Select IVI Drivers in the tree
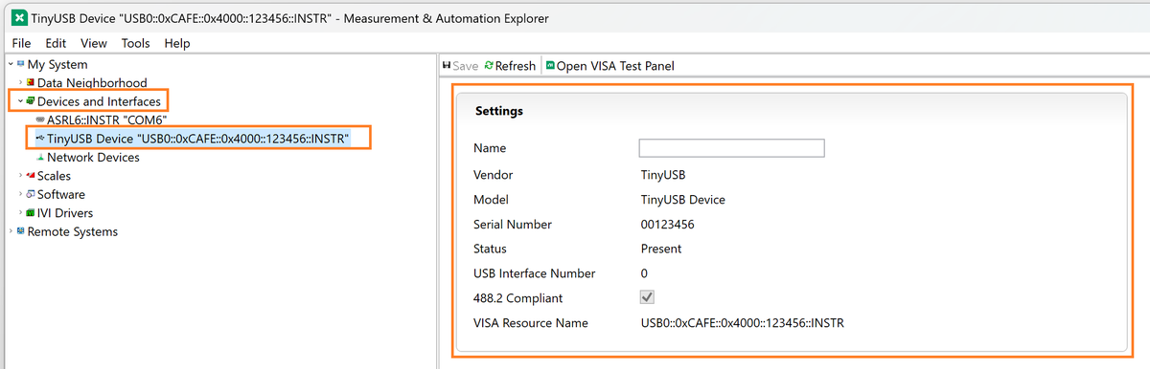This screenshot has width=1150, height=369. 65,213
